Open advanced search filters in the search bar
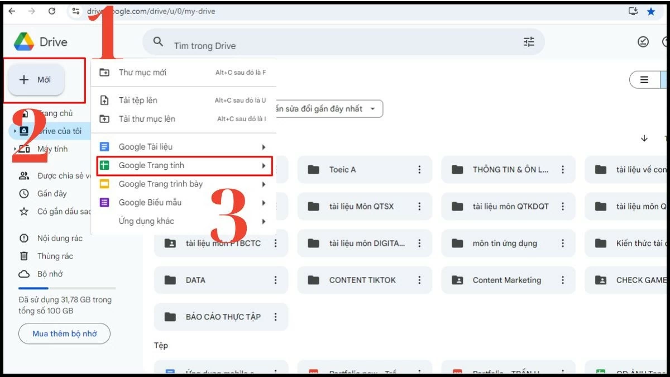670x377 pixels. click(529, 41)
